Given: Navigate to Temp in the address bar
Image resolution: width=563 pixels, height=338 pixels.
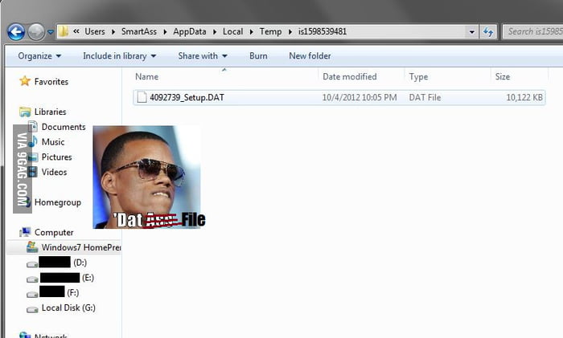Looking at the screenshot, I should [270, 31].
